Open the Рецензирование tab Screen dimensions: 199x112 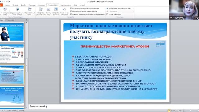click(66, 5)
